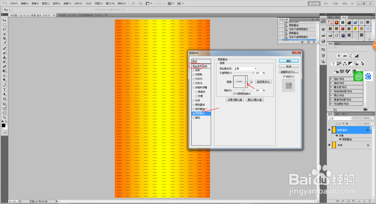Select the Lasso tool
Screen dimensions: 376x204
pos(5,29)
